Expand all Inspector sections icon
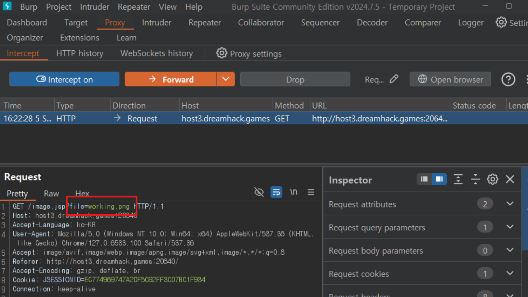 (x=458, y=179)
